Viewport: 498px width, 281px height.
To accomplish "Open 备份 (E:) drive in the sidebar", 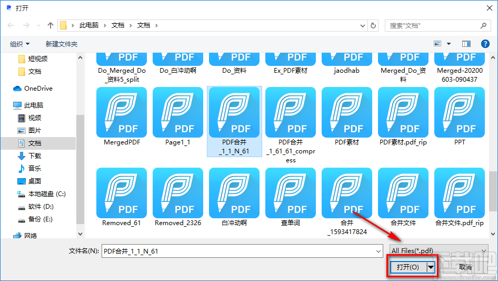I will click(x=35, y=219).
